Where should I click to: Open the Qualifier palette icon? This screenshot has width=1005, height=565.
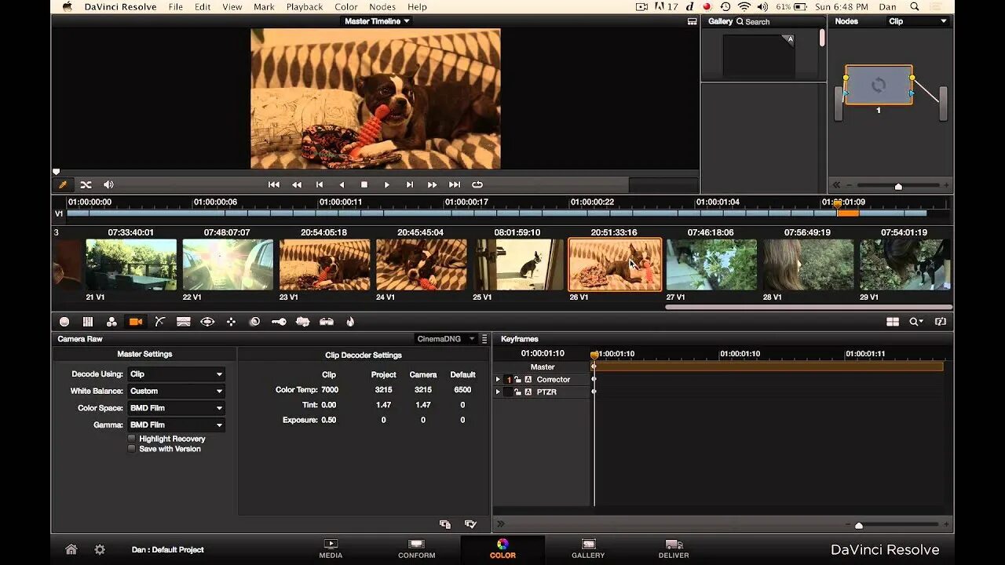click(184, 322)
